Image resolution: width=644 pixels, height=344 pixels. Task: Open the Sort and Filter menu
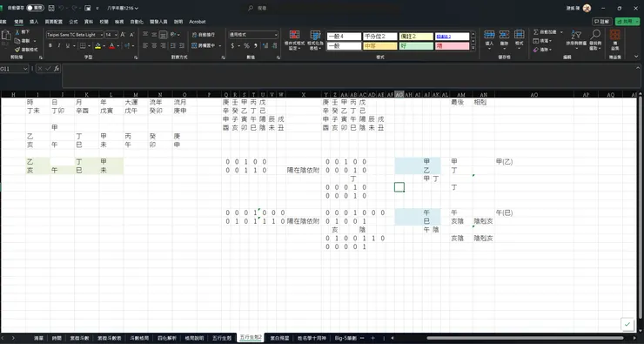tap(576, 40)
